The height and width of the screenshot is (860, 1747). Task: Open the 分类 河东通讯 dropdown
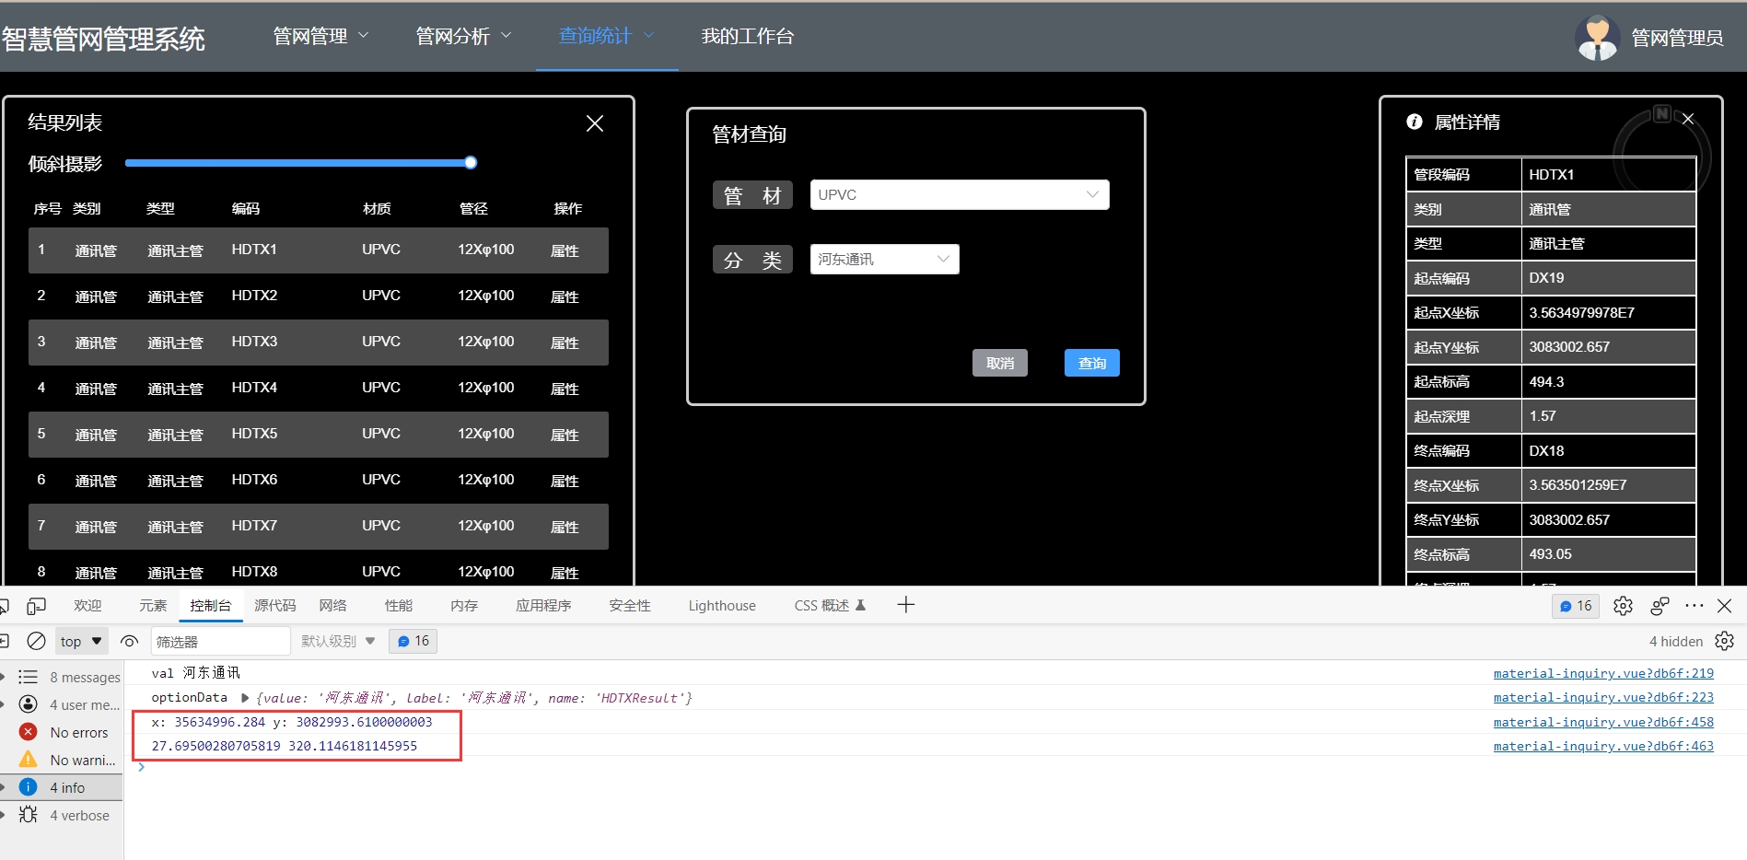tap(884, 259)
